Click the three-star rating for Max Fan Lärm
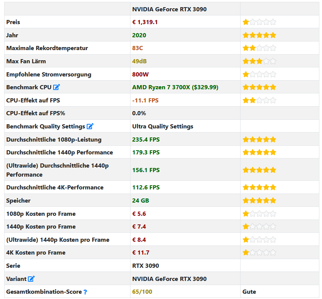322x299 pixels. pyautogui.click(x=259, y=61)
